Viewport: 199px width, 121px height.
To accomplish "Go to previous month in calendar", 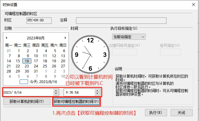I will point(6,38).
